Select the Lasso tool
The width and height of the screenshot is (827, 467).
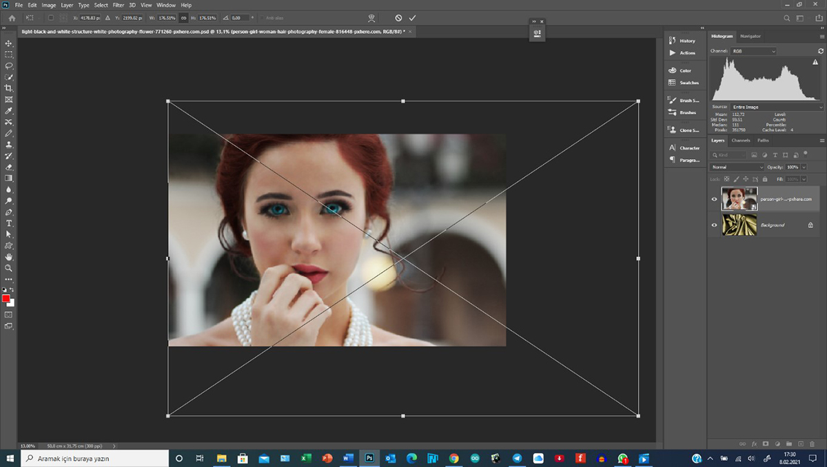pos(9,65)
